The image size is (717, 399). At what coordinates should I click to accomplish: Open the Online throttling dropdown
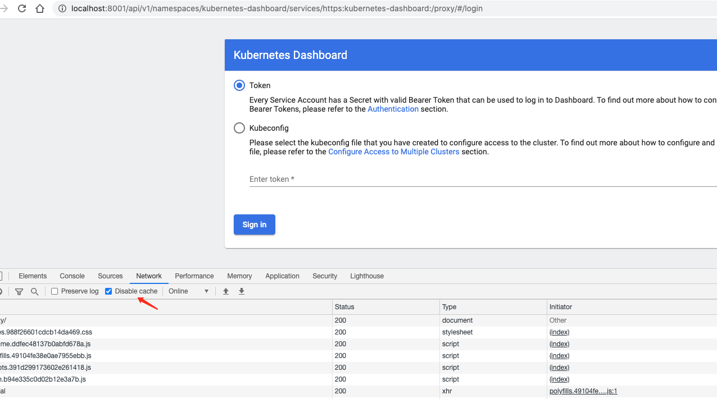click(189, 291)
